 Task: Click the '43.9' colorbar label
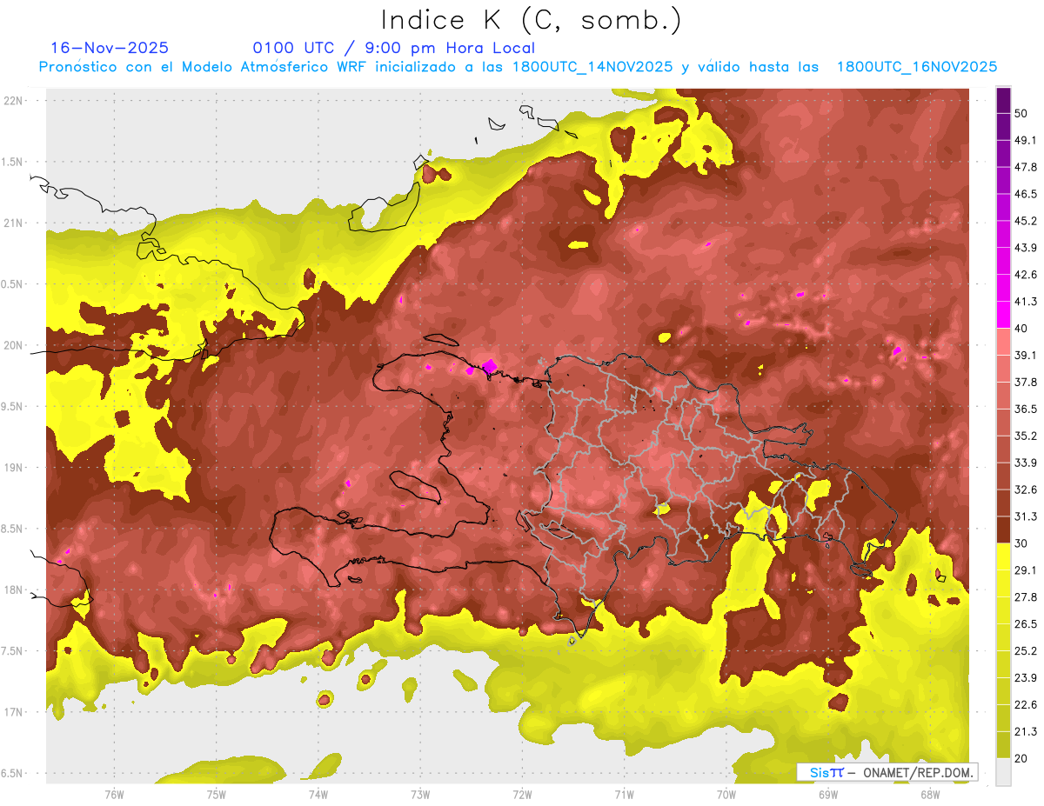click(x=1026, y=248)
